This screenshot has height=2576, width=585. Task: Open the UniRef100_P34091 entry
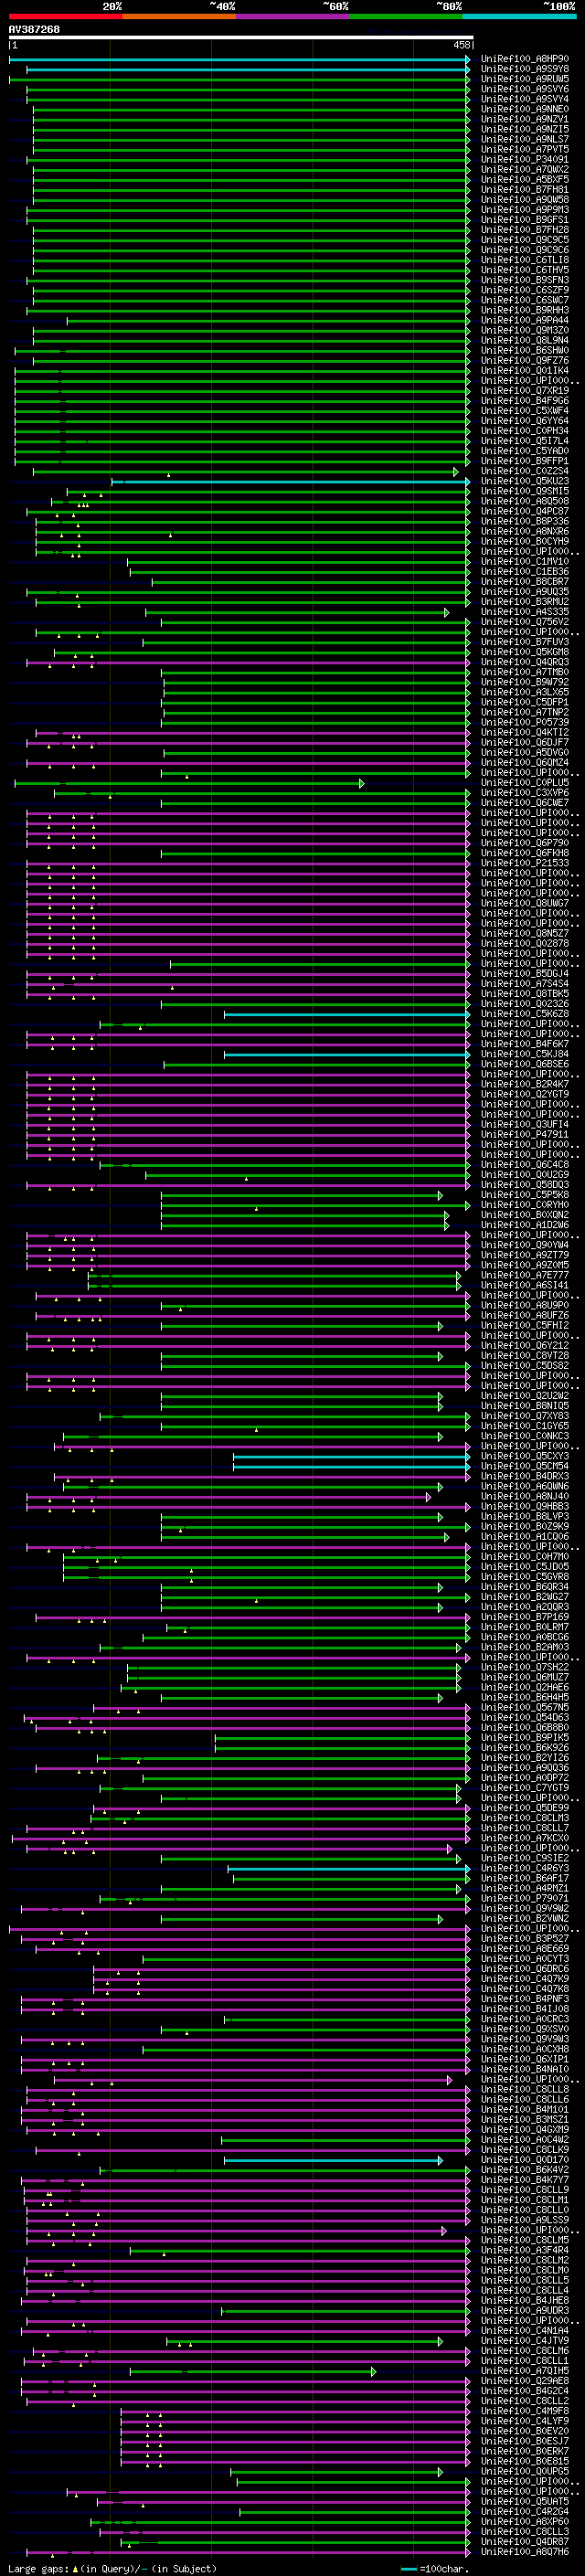click(x=524, y=159)
